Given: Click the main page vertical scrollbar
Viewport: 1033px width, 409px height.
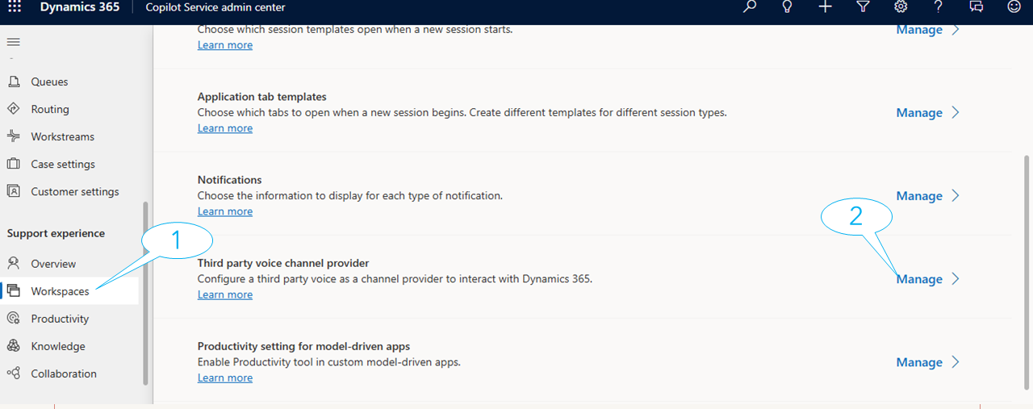Looking at the screenshot, I should coord(1027,276).
